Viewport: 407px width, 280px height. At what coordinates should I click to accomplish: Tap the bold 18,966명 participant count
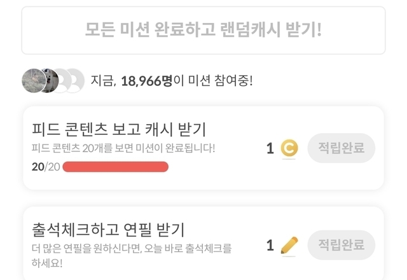[x=146, y=81]
